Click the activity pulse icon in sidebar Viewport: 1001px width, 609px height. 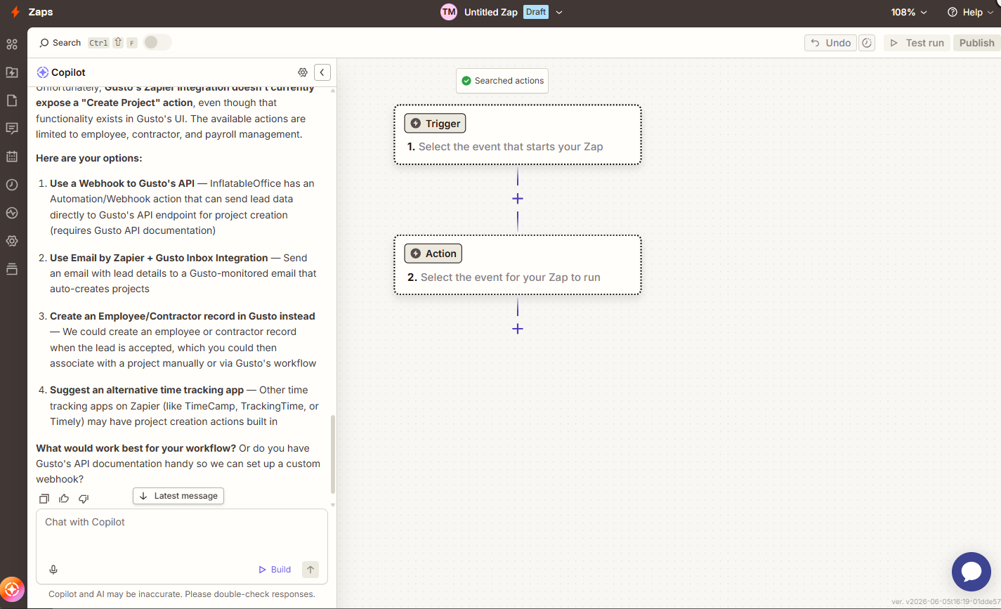click(x=12, y=213)
